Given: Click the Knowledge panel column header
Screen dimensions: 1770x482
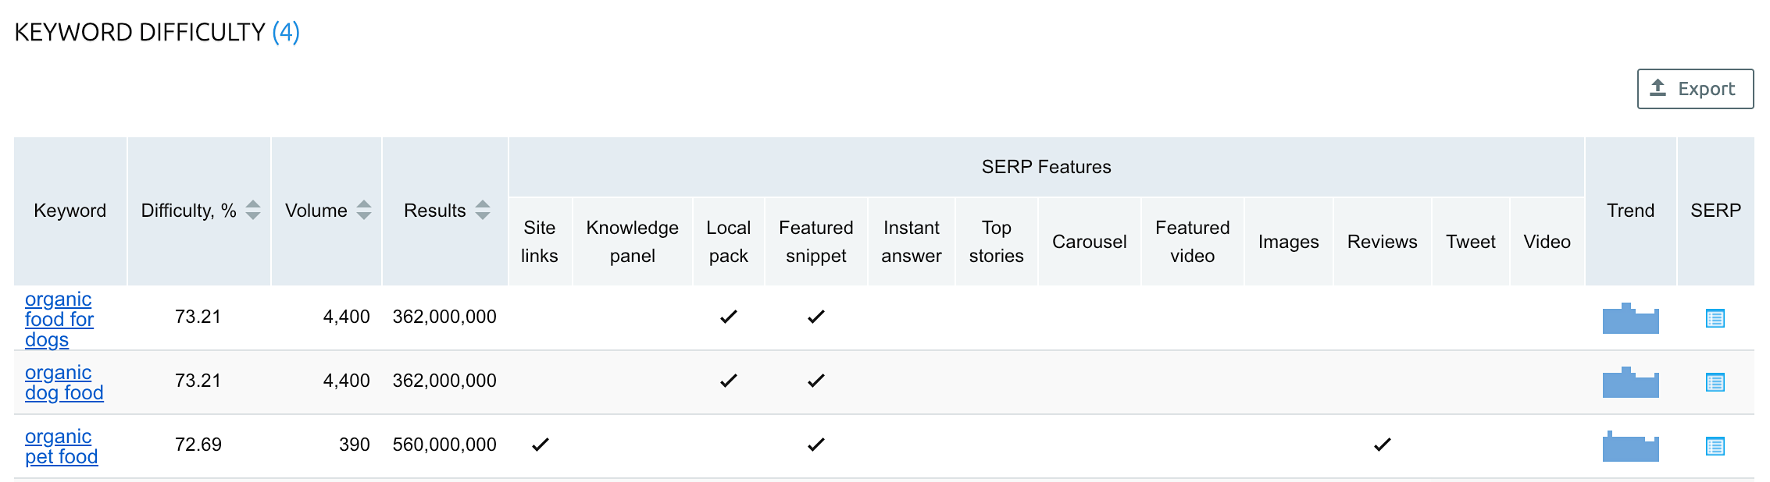Looking at the screenshot, I should [x=632, y=242].
